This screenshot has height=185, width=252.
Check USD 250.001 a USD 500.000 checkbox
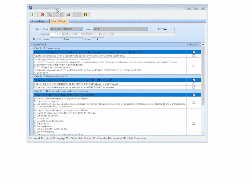tap(194, 84)
